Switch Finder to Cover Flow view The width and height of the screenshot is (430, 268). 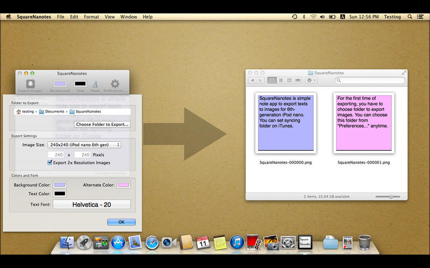click(298, 80)
